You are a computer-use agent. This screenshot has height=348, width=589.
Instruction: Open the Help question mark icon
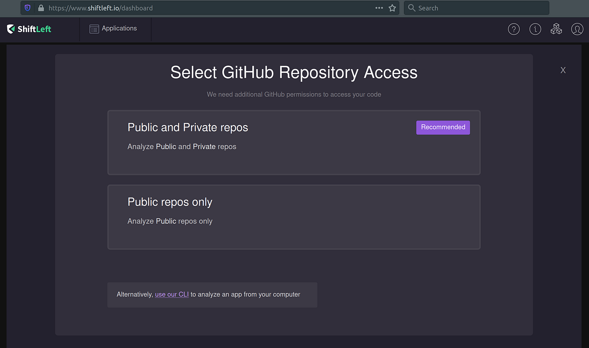(513, 29)
